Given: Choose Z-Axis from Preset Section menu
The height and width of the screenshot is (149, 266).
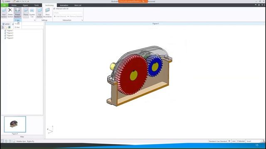Looking at the screenshot, I should [x=17, y=27].
